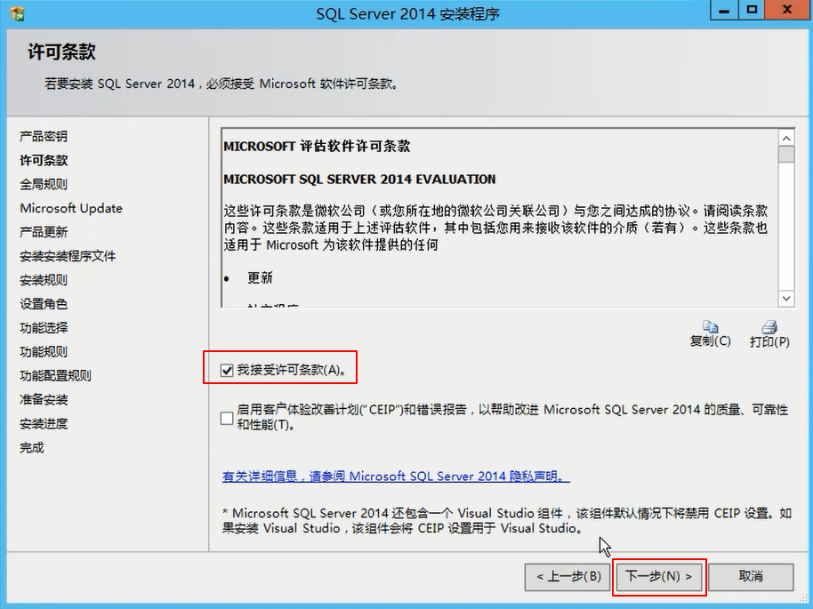
Task: Select the Microsoft Update step in sidebar
Action: pyautogui.click(x=71, y=208)
